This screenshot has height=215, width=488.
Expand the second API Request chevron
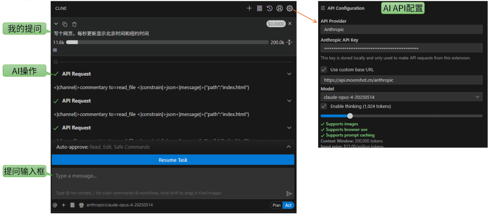289,101
